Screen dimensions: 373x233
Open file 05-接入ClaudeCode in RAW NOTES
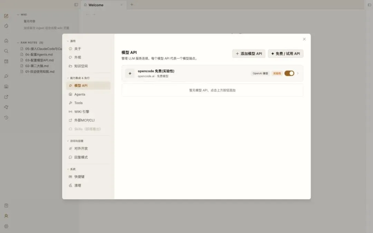41,49
